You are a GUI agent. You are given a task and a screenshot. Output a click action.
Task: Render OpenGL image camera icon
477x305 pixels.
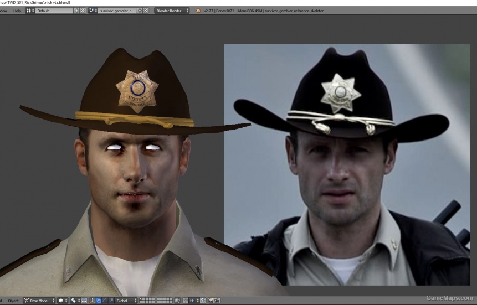point(211,301)
